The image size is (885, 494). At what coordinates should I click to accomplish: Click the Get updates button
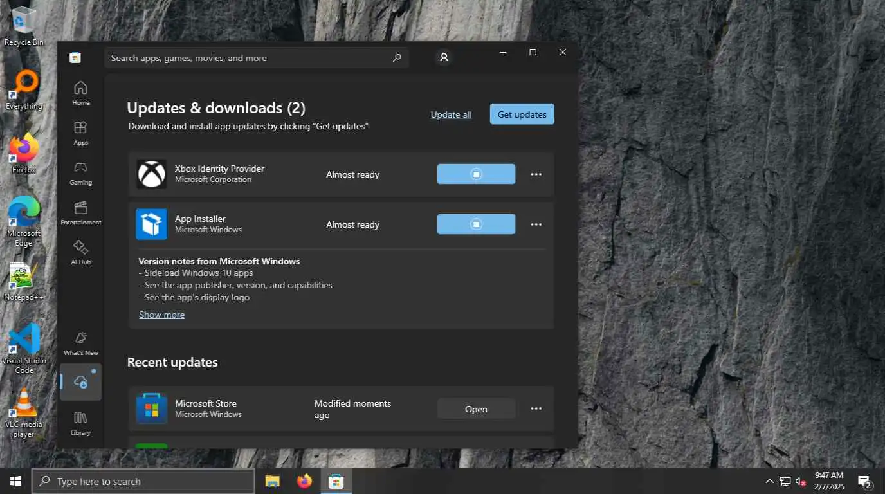(x=522, y=114)
